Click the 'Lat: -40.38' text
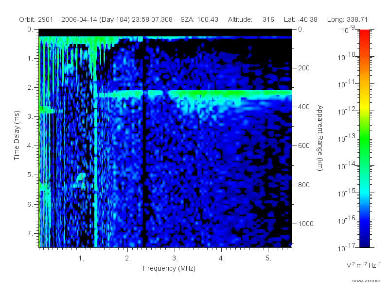389x291 pixels. point(301,19)
